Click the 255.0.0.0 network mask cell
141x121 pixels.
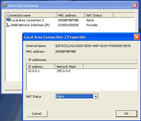click(63, 71)
